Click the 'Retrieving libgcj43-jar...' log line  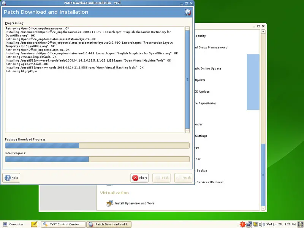click(x=23, y=71)
